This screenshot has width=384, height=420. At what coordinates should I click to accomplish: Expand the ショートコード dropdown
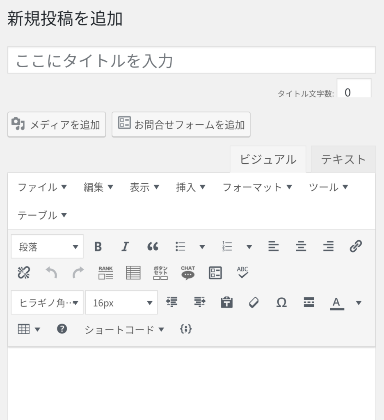tap(124, 329)
